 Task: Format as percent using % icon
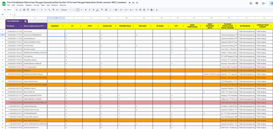coord(45,10)
